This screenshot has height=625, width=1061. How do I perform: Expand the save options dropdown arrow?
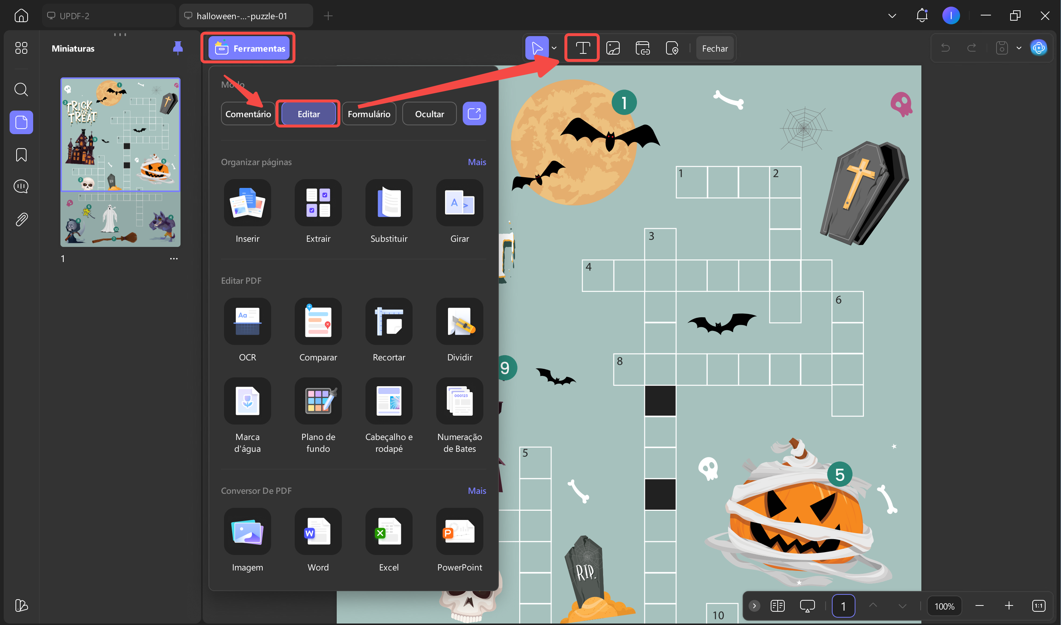point(1019,48)
